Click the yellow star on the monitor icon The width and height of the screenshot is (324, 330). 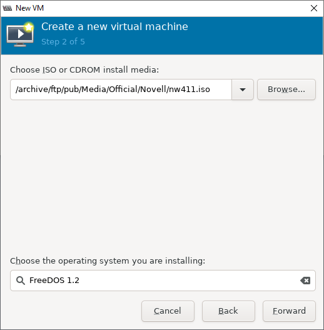pyautogui.click(x=29, y=27)
